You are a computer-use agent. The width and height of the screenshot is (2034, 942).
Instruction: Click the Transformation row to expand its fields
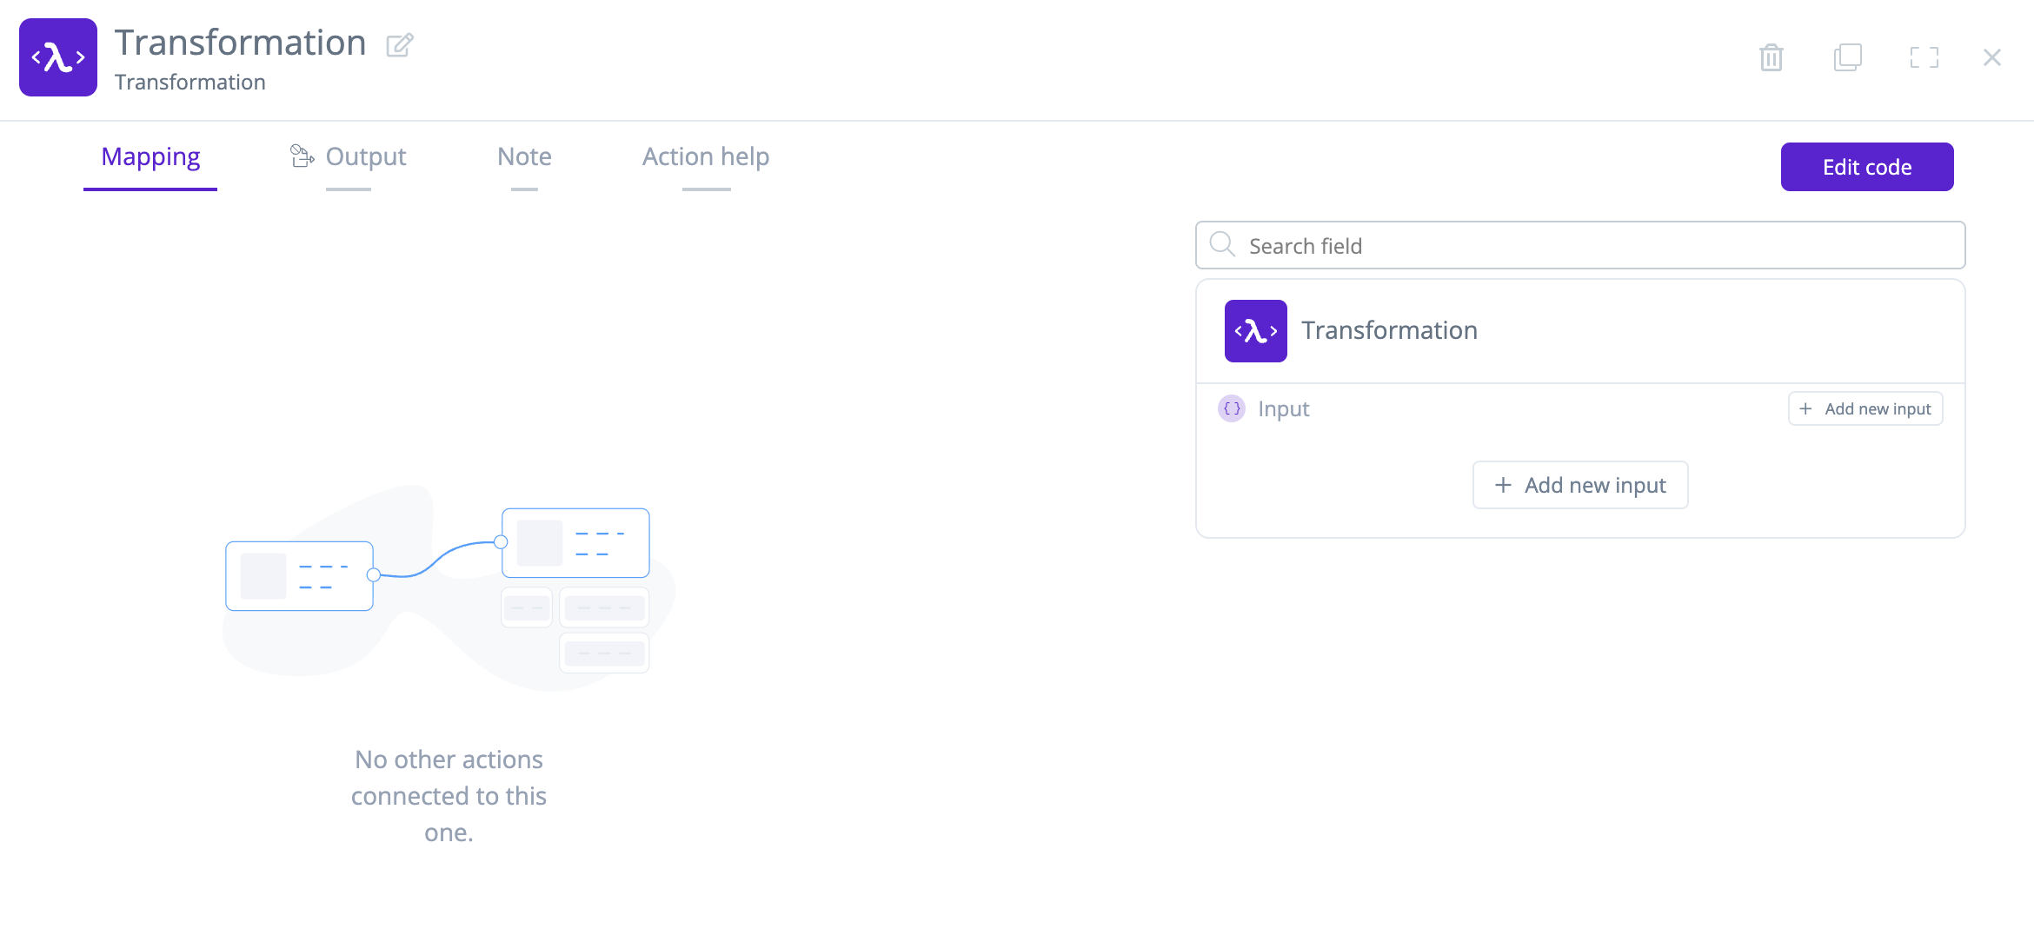click(1389, 330)
